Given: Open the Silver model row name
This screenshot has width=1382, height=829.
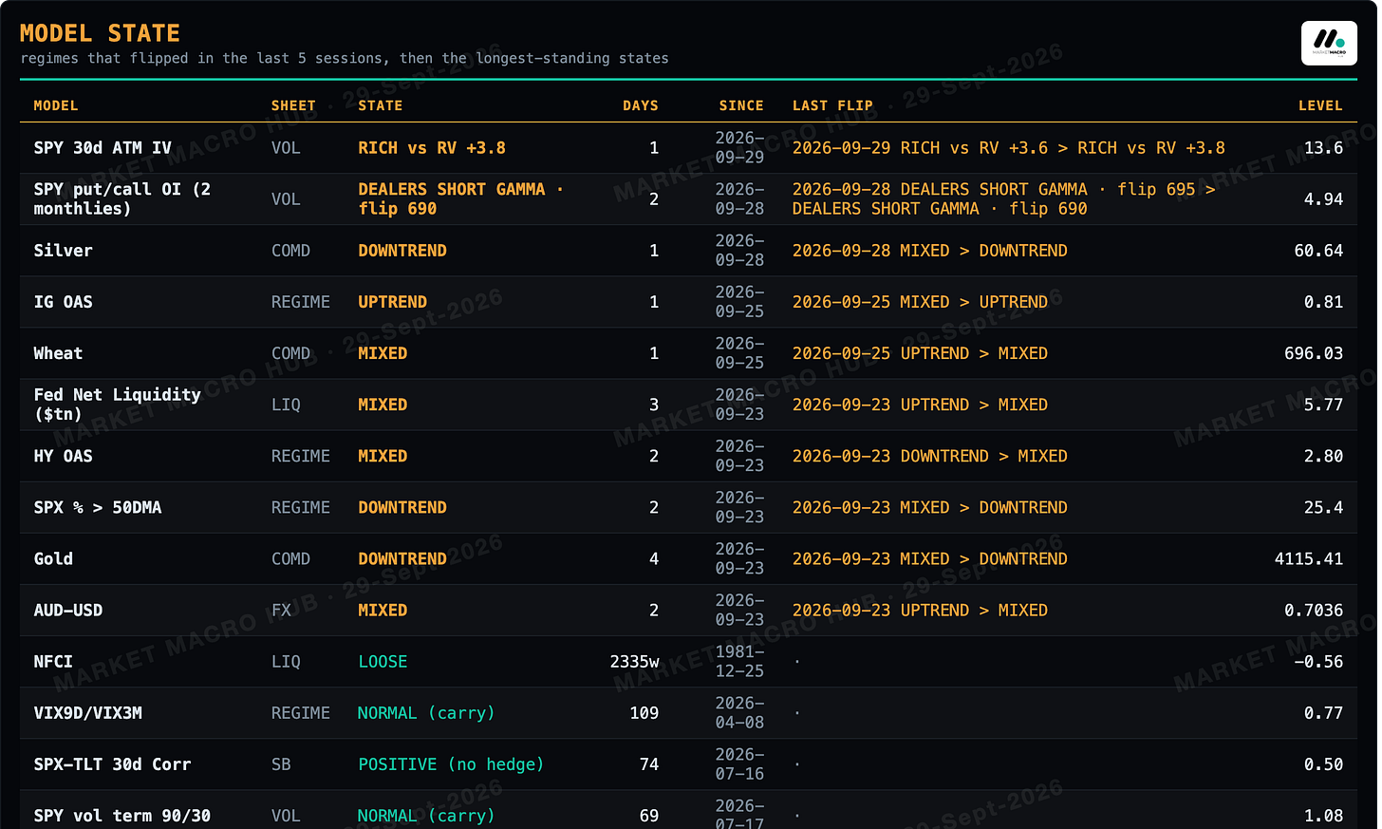Looking at the screenshot, I should [x=63, y=251].
